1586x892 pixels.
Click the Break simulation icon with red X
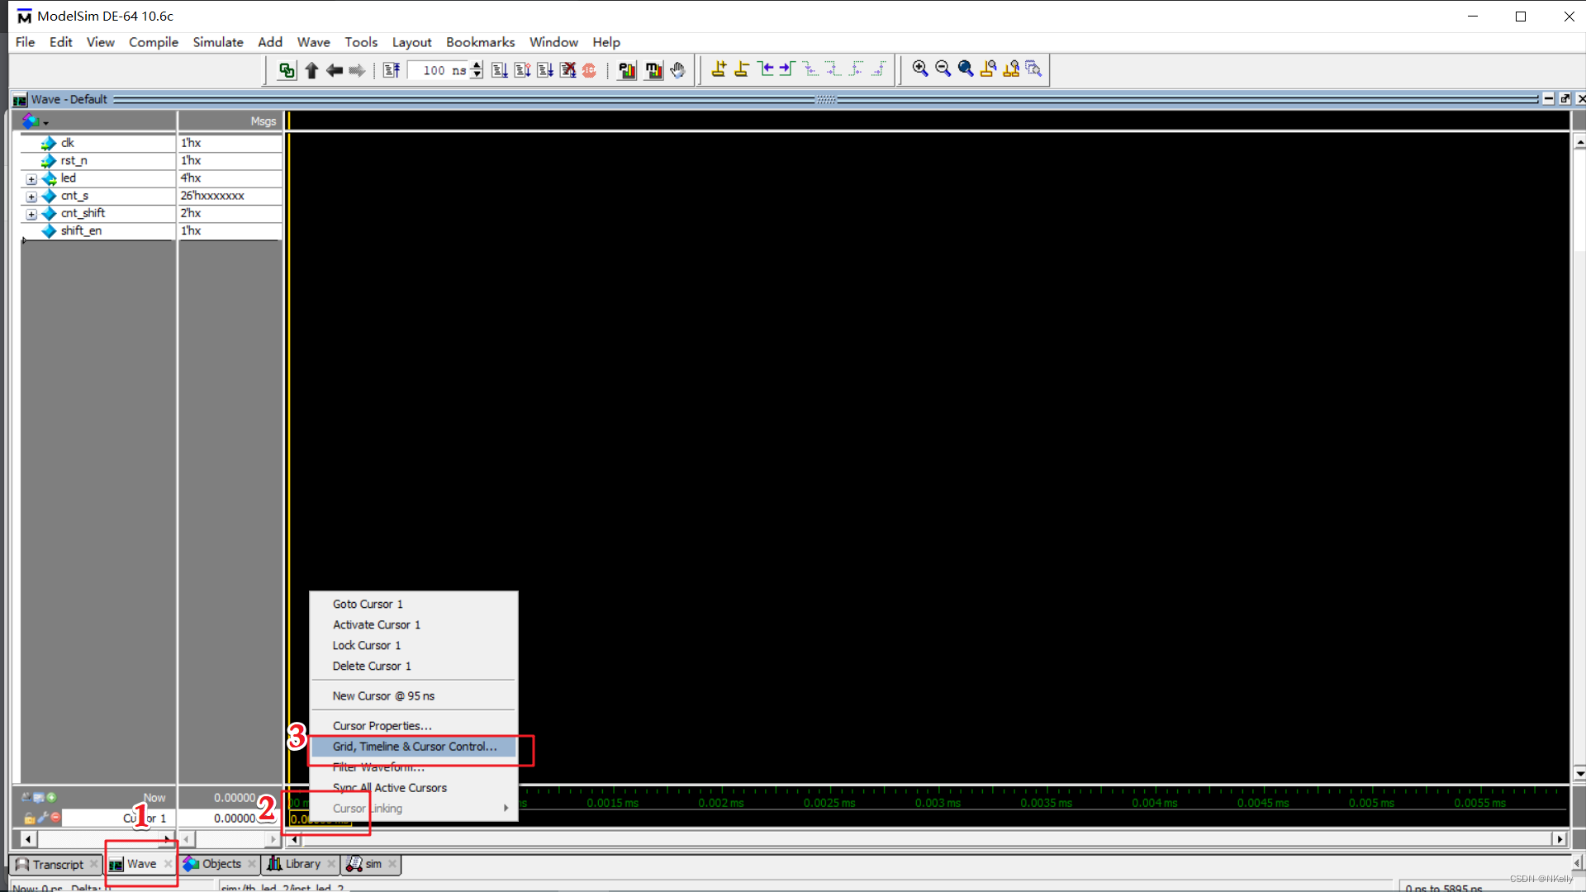[567, 70]
